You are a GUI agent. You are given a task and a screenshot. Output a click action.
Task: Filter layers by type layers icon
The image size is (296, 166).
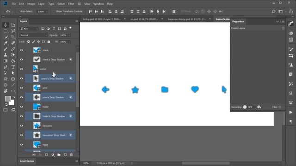pos(54,29)
